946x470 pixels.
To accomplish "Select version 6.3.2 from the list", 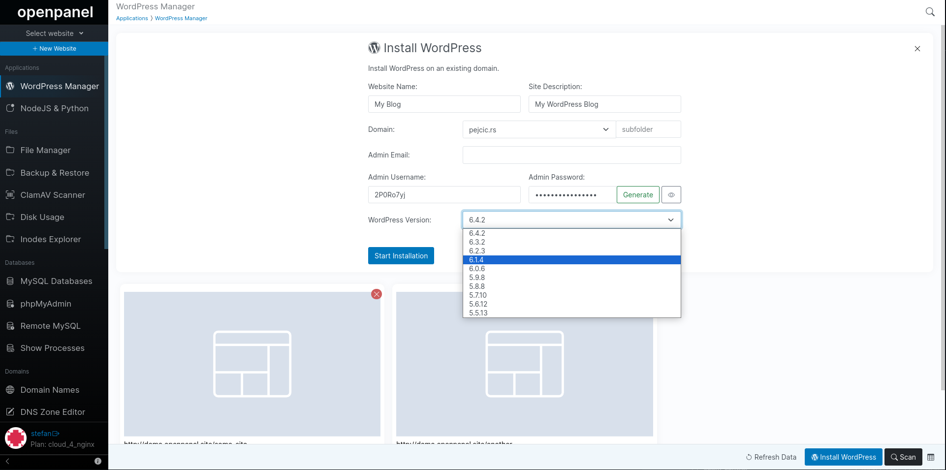I will [571, 242].
